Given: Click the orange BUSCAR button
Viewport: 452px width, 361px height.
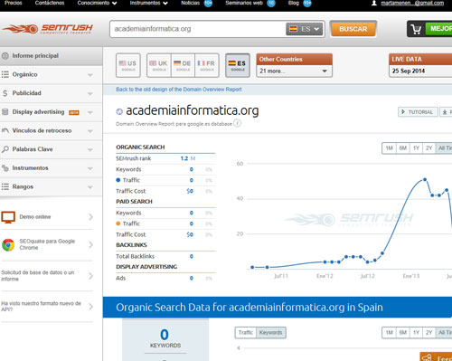Looking at the screenshot, I should click(353, 29).
